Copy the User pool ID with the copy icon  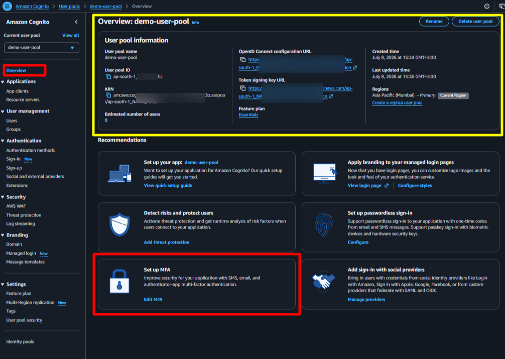point(108,77)
